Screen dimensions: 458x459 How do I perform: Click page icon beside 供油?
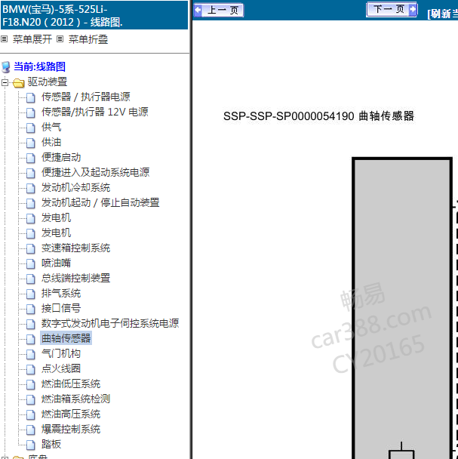pyautogui.click(x=30, y=143)
